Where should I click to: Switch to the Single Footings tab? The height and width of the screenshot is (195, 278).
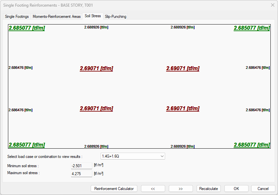17,17
